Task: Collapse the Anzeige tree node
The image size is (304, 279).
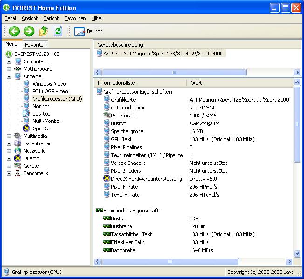Action: (x=9, y=76)
